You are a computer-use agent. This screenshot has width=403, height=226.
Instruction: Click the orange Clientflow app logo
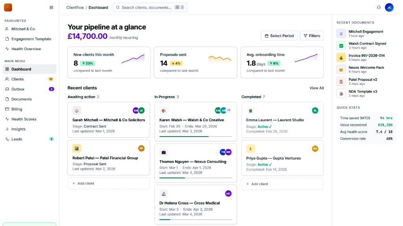coord(7,7)
